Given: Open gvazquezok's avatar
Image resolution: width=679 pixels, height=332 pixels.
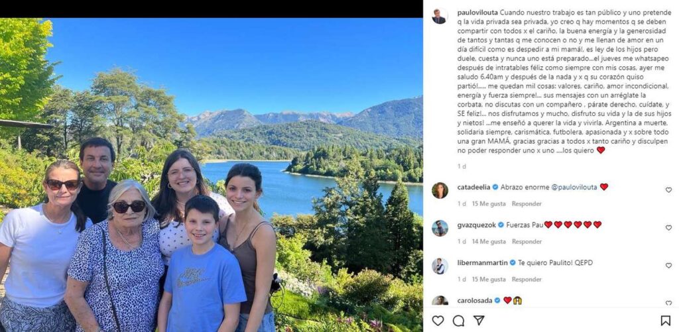Looking at the screenshot, I should click(x=440, y=228).
